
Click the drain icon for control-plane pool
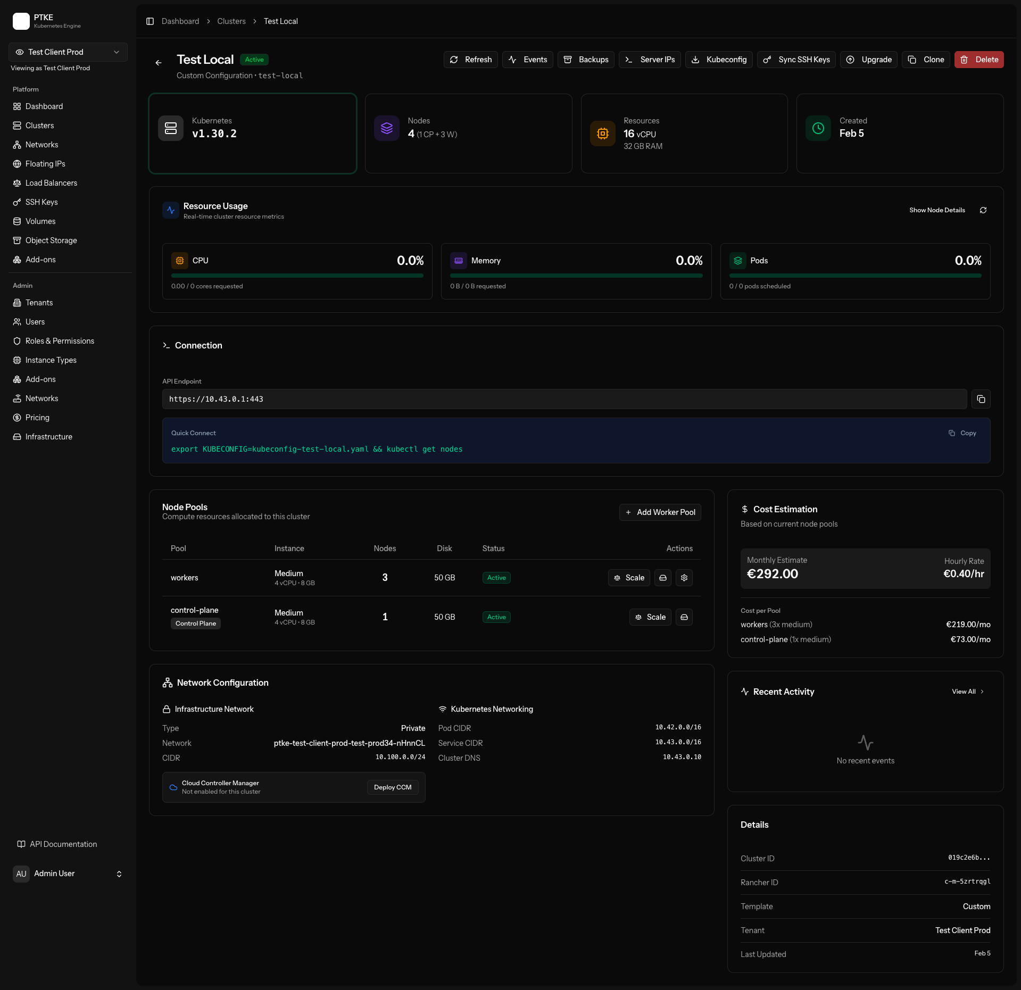pos(684,617)
